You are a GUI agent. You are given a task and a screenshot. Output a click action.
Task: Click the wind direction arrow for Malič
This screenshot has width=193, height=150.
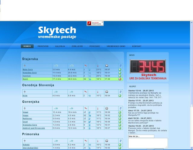90,79
